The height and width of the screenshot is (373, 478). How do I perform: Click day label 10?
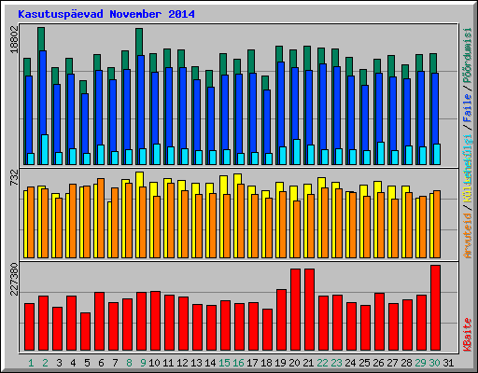154,363
